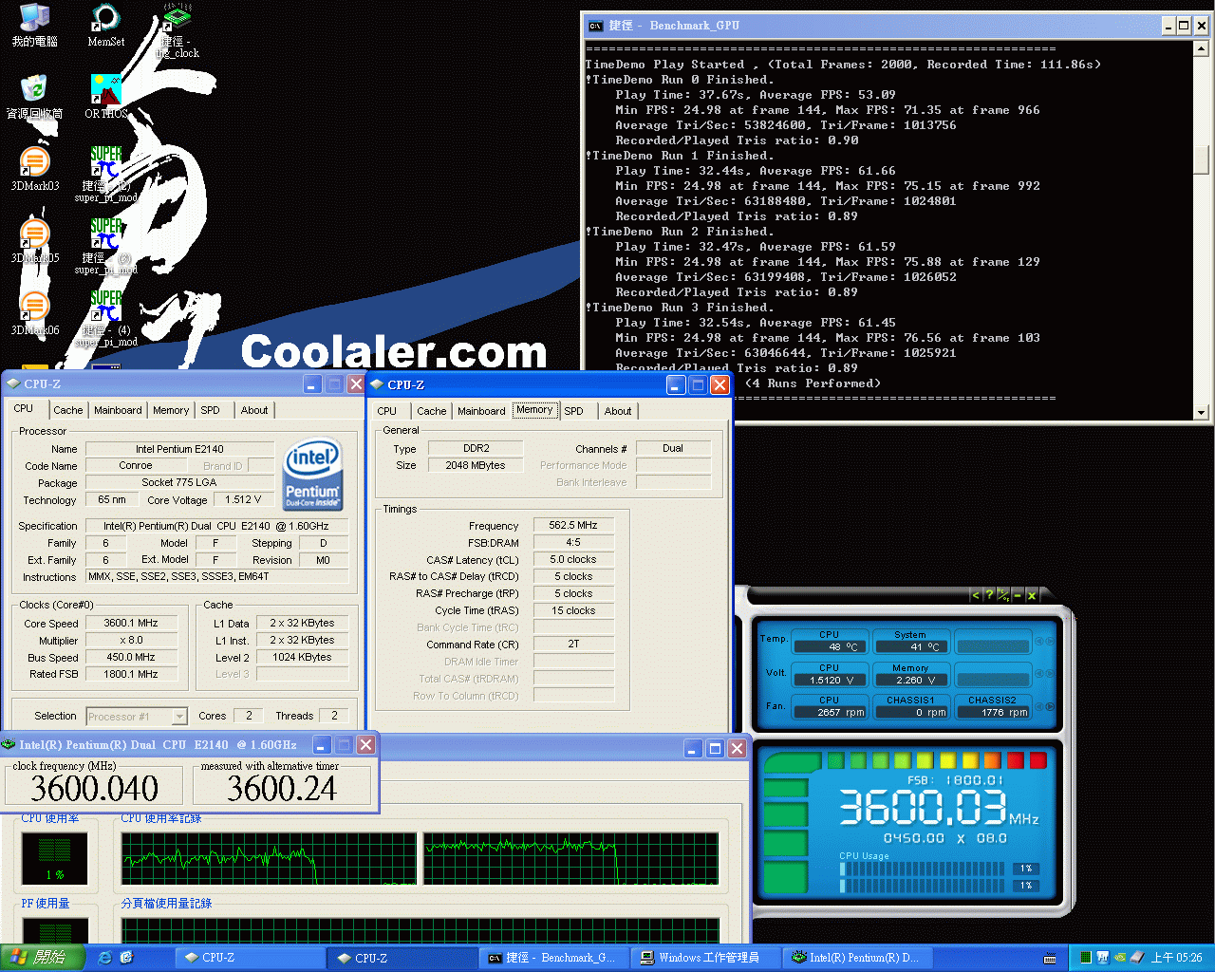Click console scrollbar down arrow
The height and width of the screenshot is (972, 1215).
point(1201,412)
